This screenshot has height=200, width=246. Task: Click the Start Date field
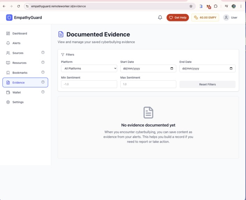[x=148, y=68]
